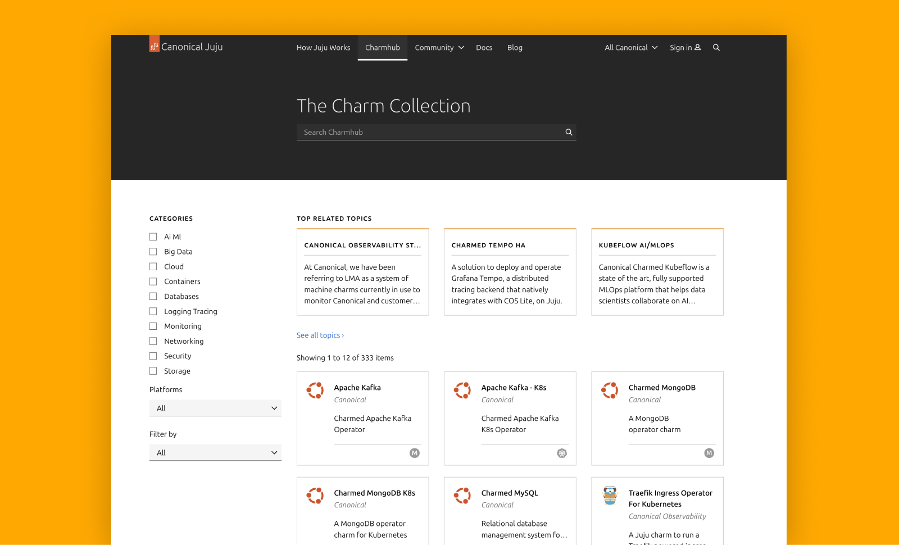The height and width of the screenshot is (545, 899).
Task: Click the Apache Kafka - K8s charm logo
Action: pyautogui.click(x=462, y=390)
